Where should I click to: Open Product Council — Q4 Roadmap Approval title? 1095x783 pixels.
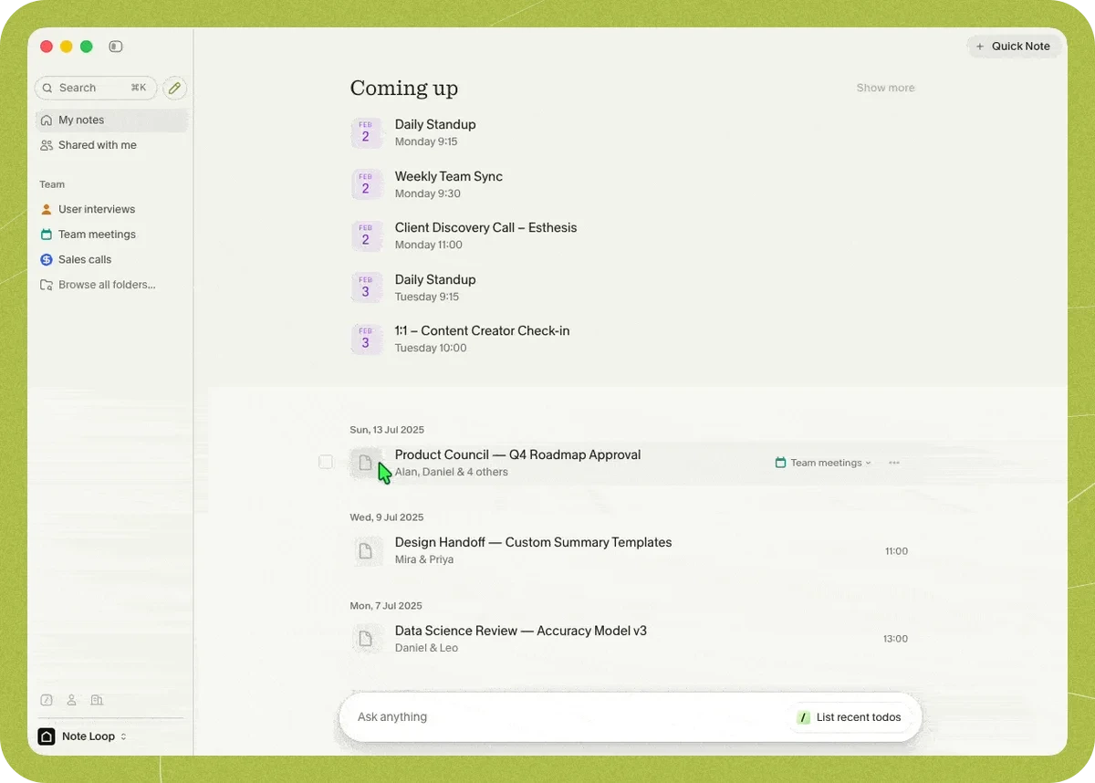(517, 454)
